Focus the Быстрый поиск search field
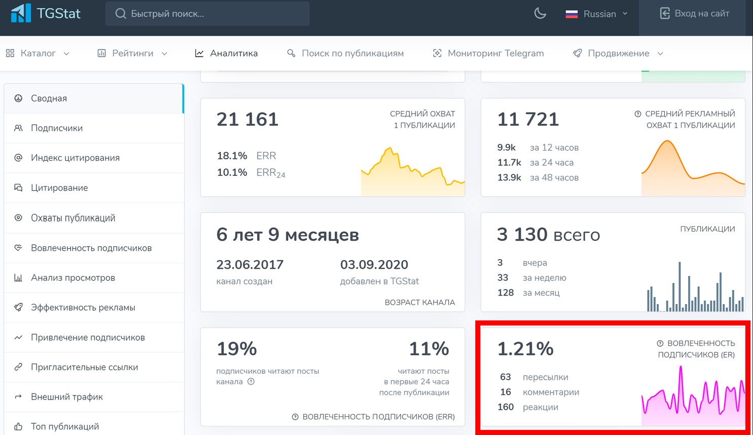 (207, 13)
